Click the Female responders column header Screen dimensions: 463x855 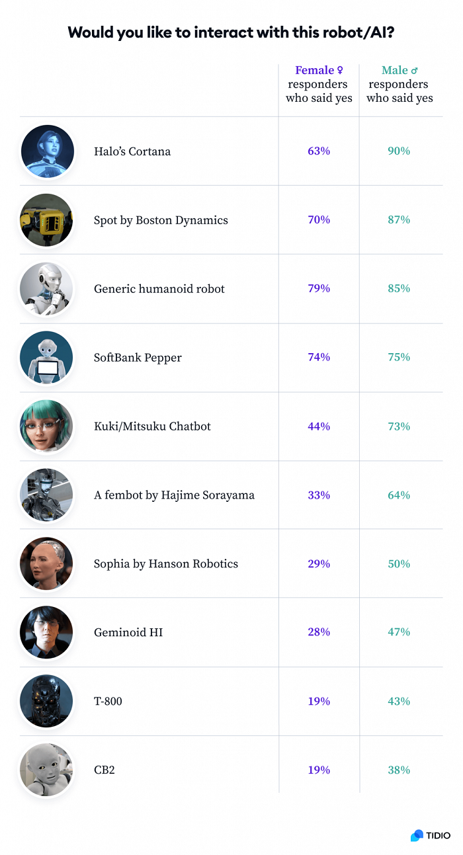[x=319, y=84]
